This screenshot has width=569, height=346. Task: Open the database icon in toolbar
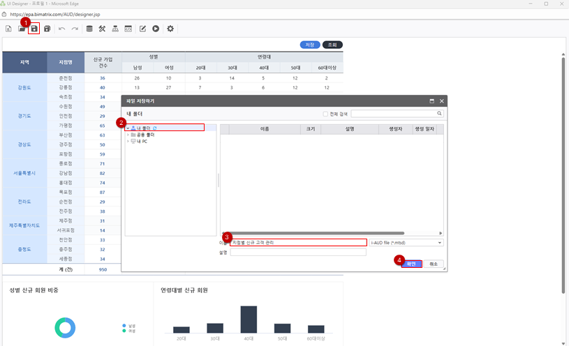coord(89,29)
